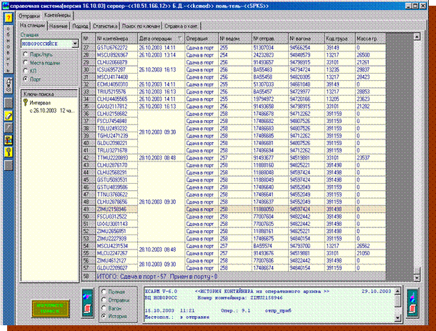This screenshot has width=436, height=331.
Task: Open the "На станции" sub-tab
Action: coord(32,25)
